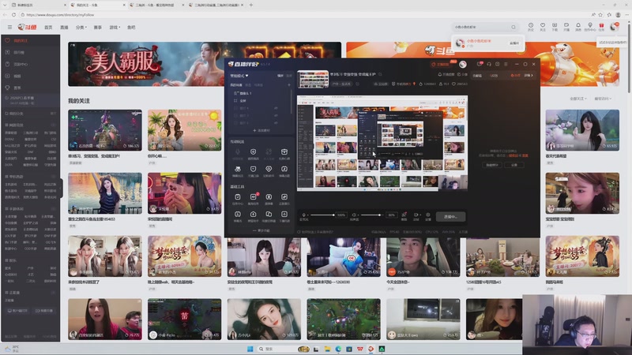The height and width of the screenshot is (355, 632).
Task: Click the 视频 icon in left sidebar
Action: click(x=7, y=76)
